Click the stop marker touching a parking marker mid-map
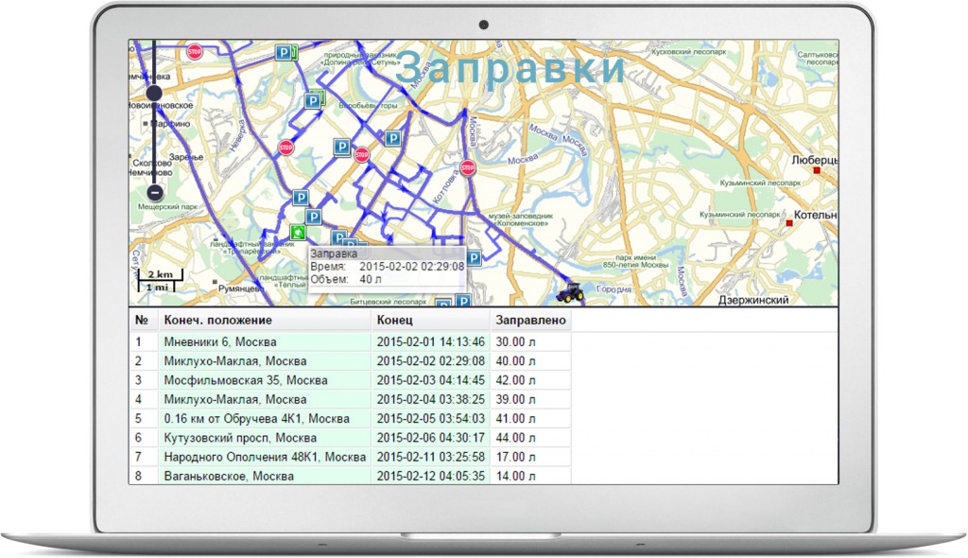968x558 pixels. (x=362, y=152)
